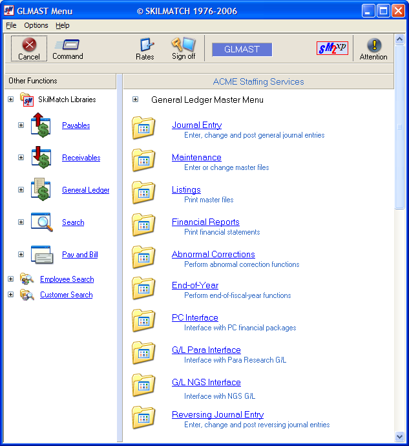Image resolution: width=409 pixels, height=446 pixels.
Task: Open the G/L NGS Interface folder icon
Action: point(143,385)
